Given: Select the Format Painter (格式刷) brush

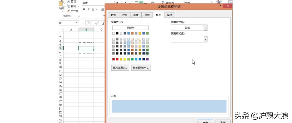Looking at the screenshot, I should (x=68, y=11).
